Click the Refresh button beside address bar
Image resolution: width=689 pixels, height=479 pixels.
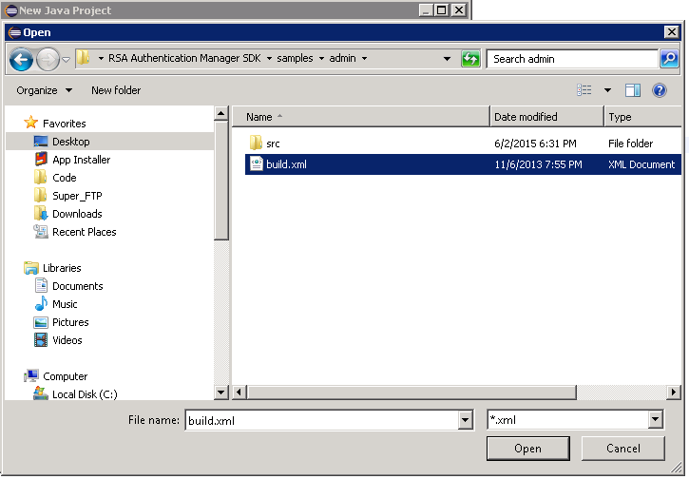[470, 59]
